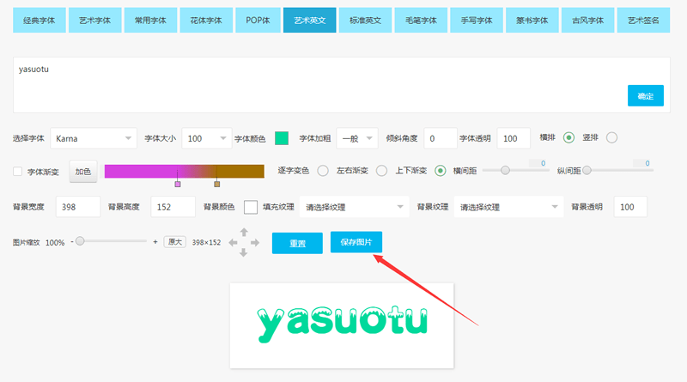Open the Karna font selection dropdown
Screen dimensions: 687x382
click(x=93, y=137)
